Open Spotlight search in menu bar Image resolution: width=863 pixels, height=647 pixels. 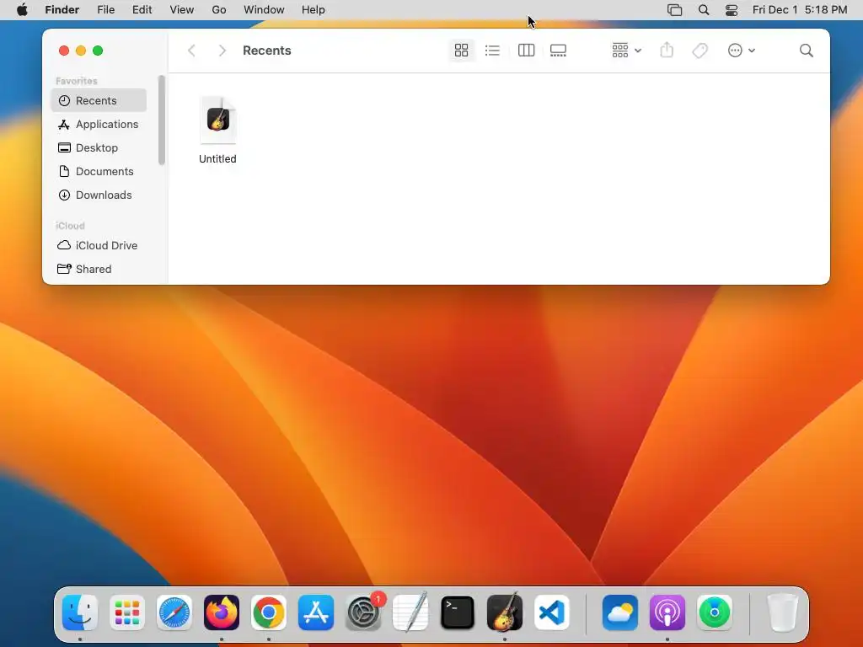pyautogui.click(x=704, y=10)
